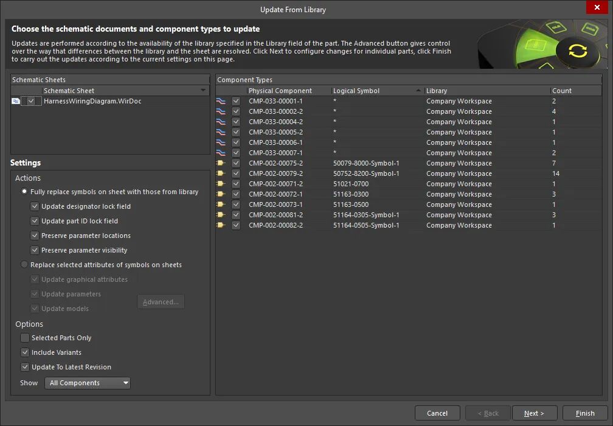The height and width of the screenshot is (426, 613).
Task: Select the Replace selected attributes radio button
Action: [24, 265]
